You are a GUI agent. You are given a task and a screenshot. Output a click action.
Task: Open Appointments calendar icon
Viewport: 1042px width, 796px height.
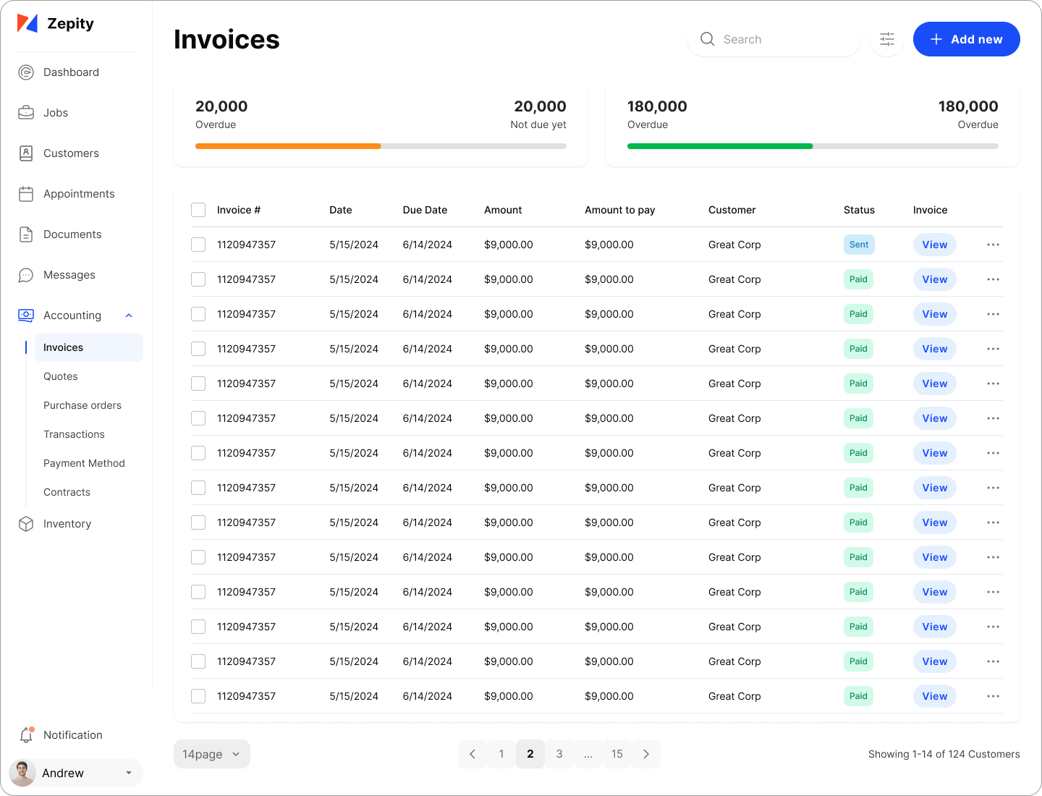click(26, 194)
